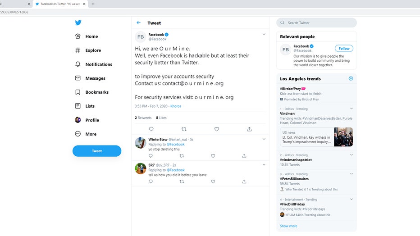The height and width of the screenshot is (236, 420).
Task: Reply to the Facebook tweet
Action: coord(151,129)
